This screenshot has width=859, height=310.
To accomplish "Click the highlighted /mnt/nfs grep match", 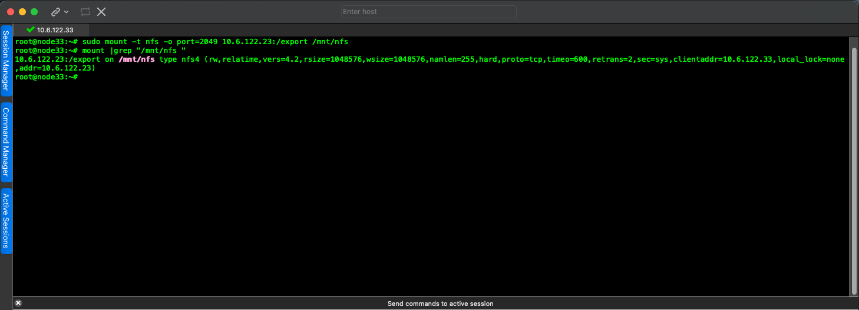I will (137, 59).
